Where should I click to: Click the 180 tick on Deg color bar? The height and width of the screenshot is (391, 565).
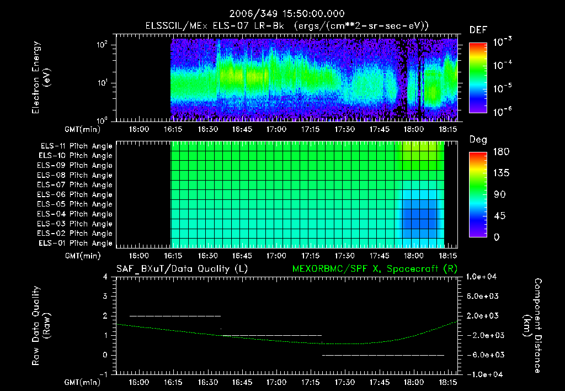(x=501, y=152)
